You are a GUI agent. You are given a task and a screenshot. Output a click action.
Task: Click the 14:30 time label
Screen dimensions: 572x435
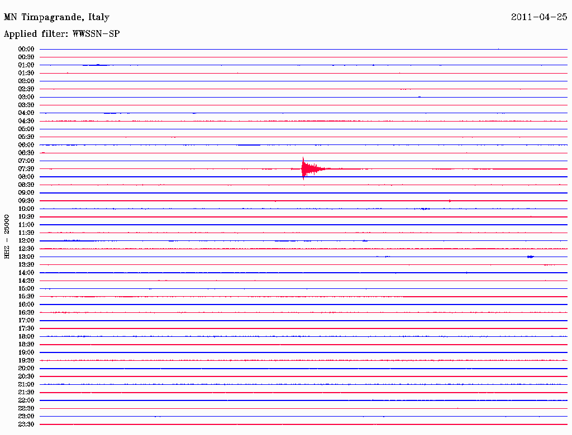[26, 281]
